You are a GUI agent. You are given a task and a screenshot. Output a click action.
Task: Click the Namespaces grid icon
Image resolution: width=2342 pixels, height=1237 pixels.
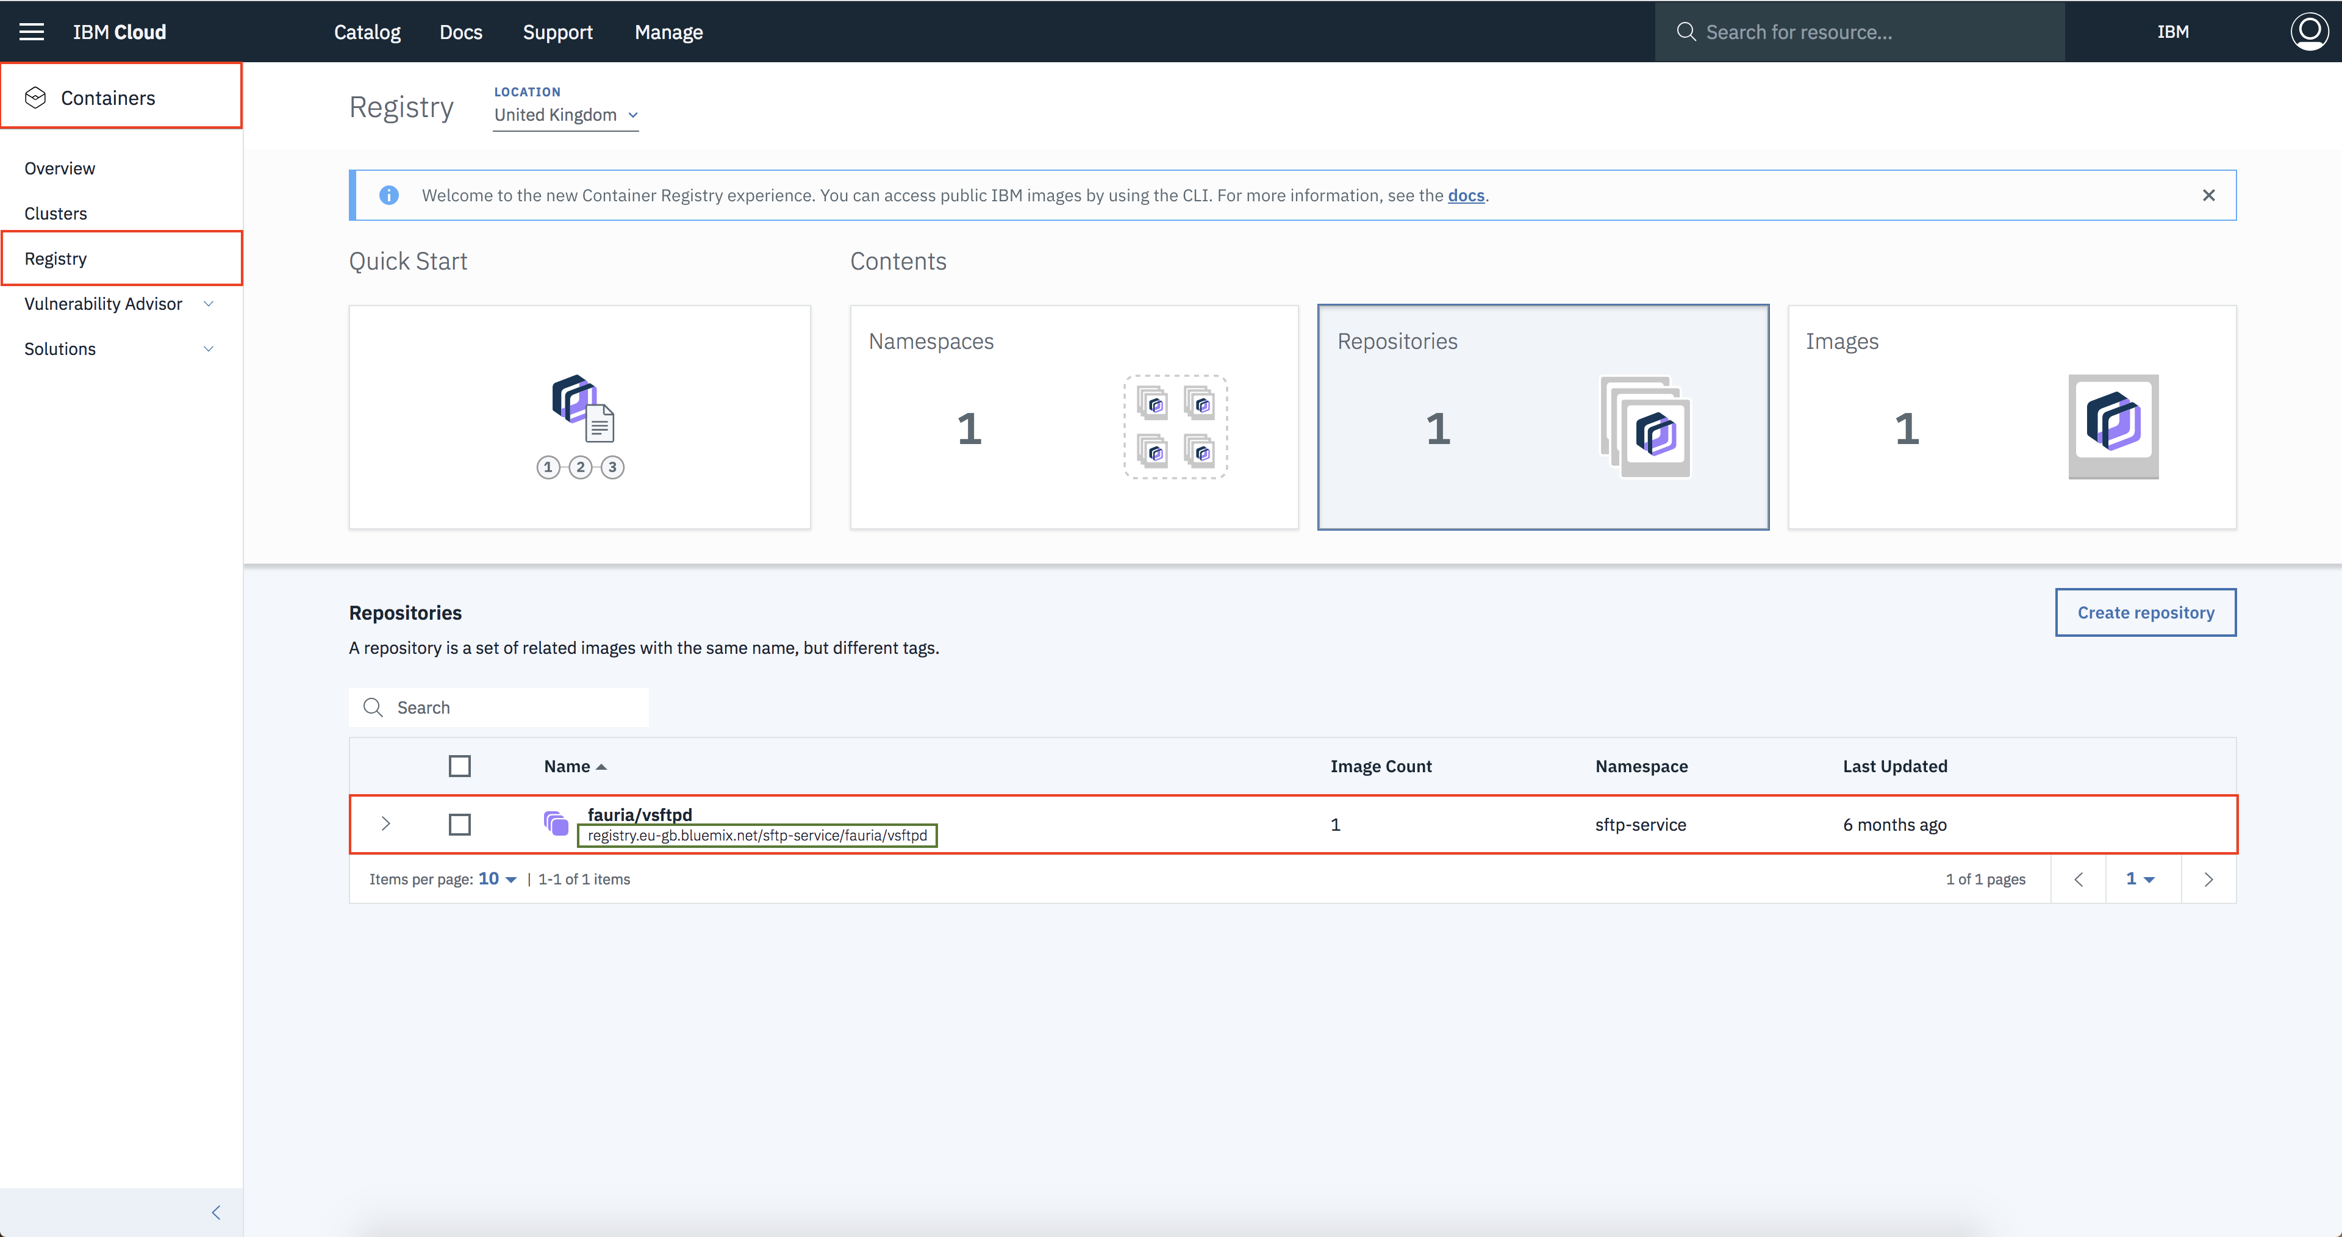tap(1175, 426)
